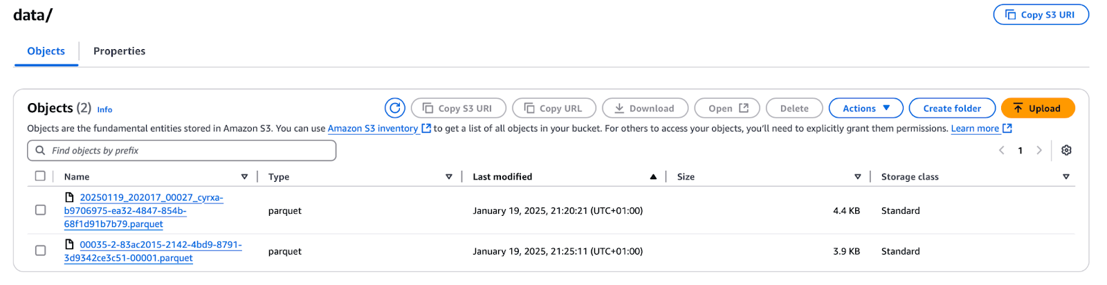Screen dimensions: 1107x285
Task: Toggle the select all objects checkbox
Action: [40, 176]
